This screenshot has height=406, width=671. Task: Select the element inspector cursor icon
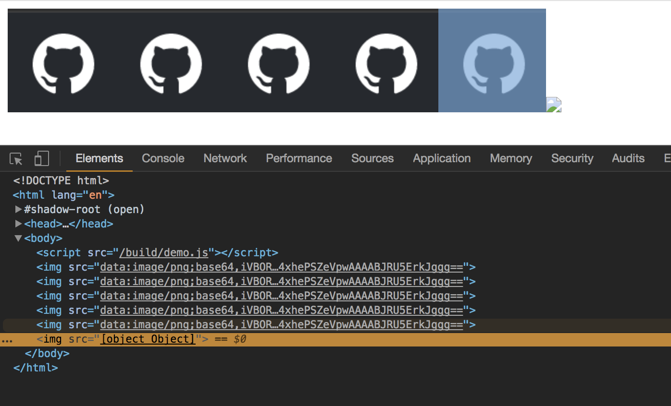click(x=15, y=158)
